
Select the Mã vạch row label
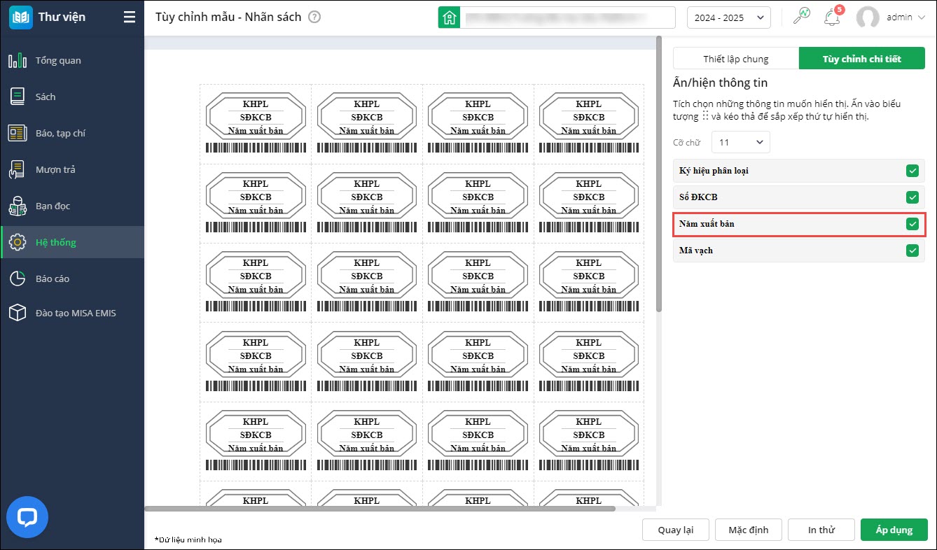(x=696, y=251)
